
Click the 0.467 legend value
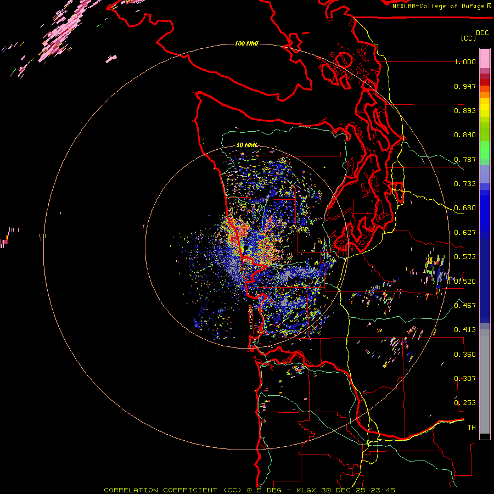465,305
